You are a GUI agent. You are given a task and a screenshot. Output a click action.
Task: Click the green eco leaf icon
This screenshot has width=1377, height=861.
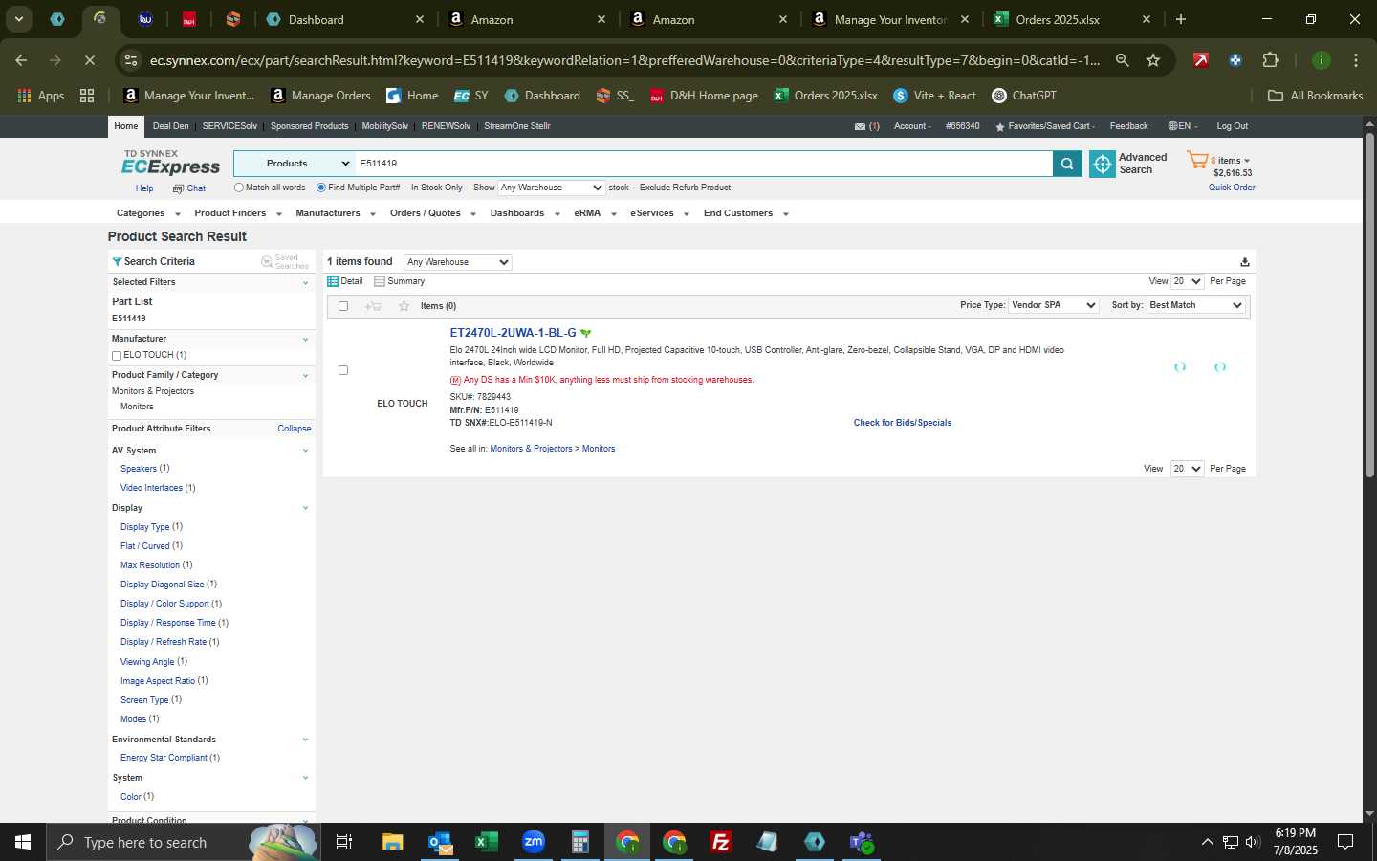[585, 333]
